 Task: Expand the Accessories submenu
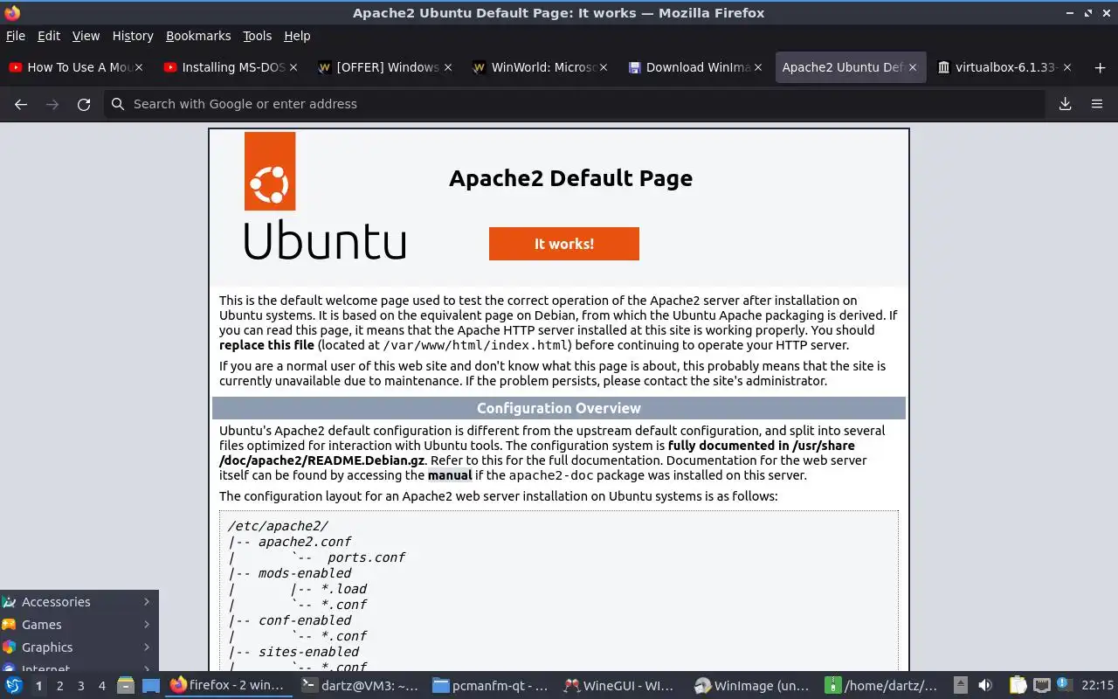point(79,602)
